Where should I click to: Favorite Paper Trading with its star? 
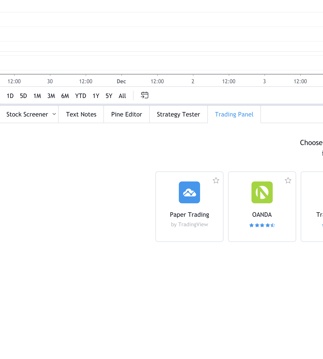click(x=216, y=181)
